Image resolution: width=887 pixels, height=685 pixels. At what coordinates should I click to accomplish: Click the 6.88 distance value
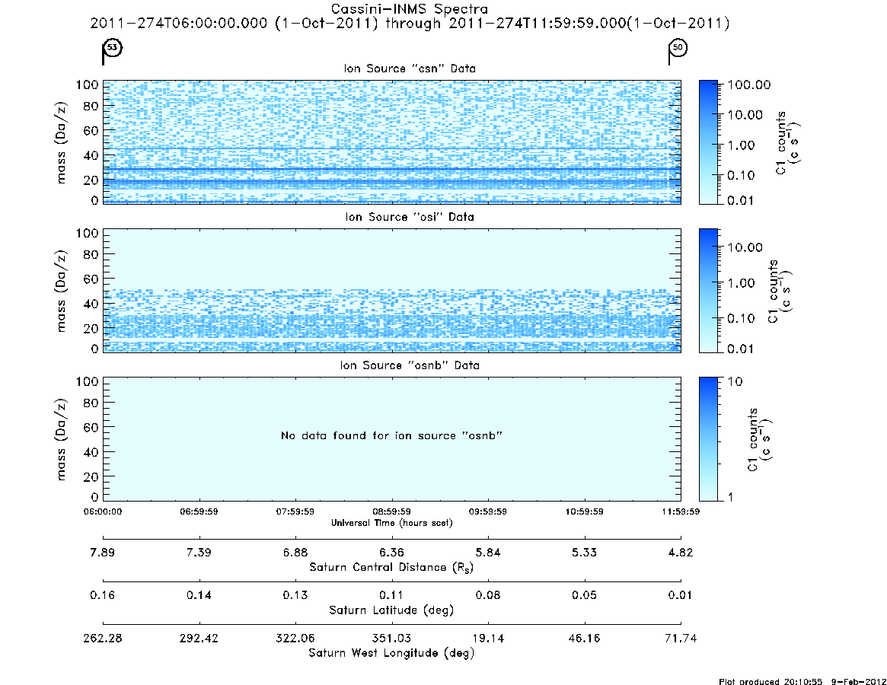pos(295,553)
